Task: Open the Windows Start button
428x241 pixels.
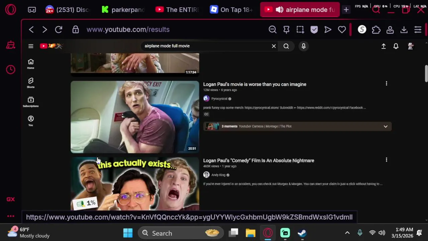Action: point(128,233)
